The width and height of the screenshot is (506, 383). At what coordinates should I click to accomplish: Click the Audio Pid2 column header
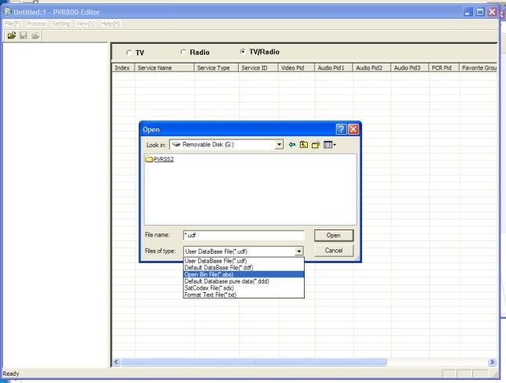tap(371, 68)
